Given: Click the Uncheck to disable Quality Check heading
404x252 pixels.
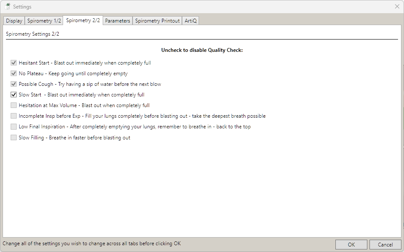Looking at the screenshot, I should pyautogui.click(x=202, y=50).
